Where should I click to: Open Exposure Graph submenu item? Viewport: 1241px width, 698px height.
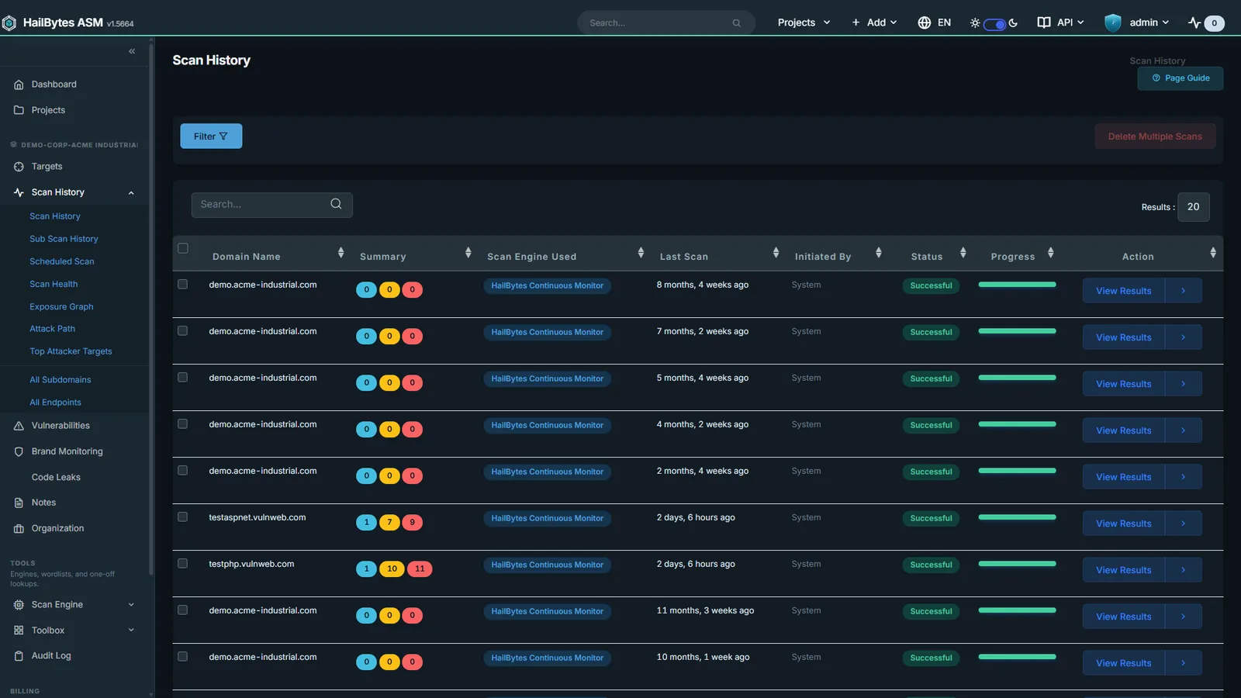61,306
